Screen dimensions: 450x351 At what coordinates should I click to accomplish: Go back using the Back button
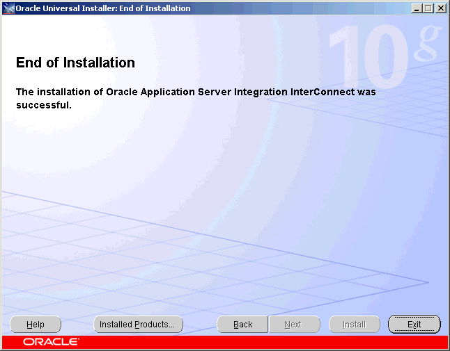[242, 325]
